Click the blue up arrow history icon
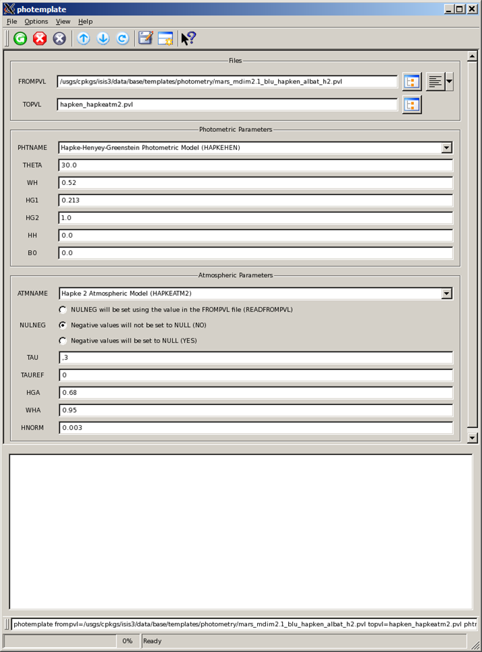 83,38
